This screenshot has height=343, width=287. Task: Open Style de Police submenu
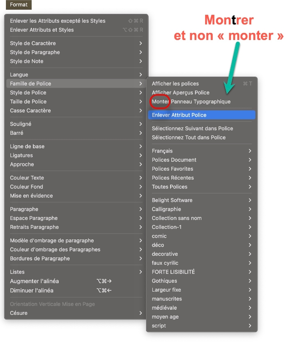click(76, 93)
